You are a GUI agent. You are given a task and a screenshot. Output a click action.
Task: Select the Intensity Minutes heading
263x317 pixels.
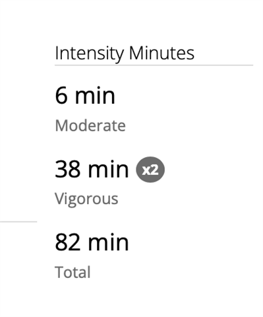(x=125, y=53)
